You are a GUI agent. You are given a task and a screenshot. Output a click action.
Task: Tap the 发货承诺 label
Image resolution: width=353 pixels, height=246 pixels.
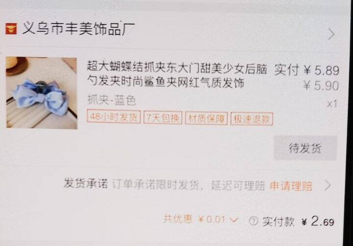click(85, 183)
